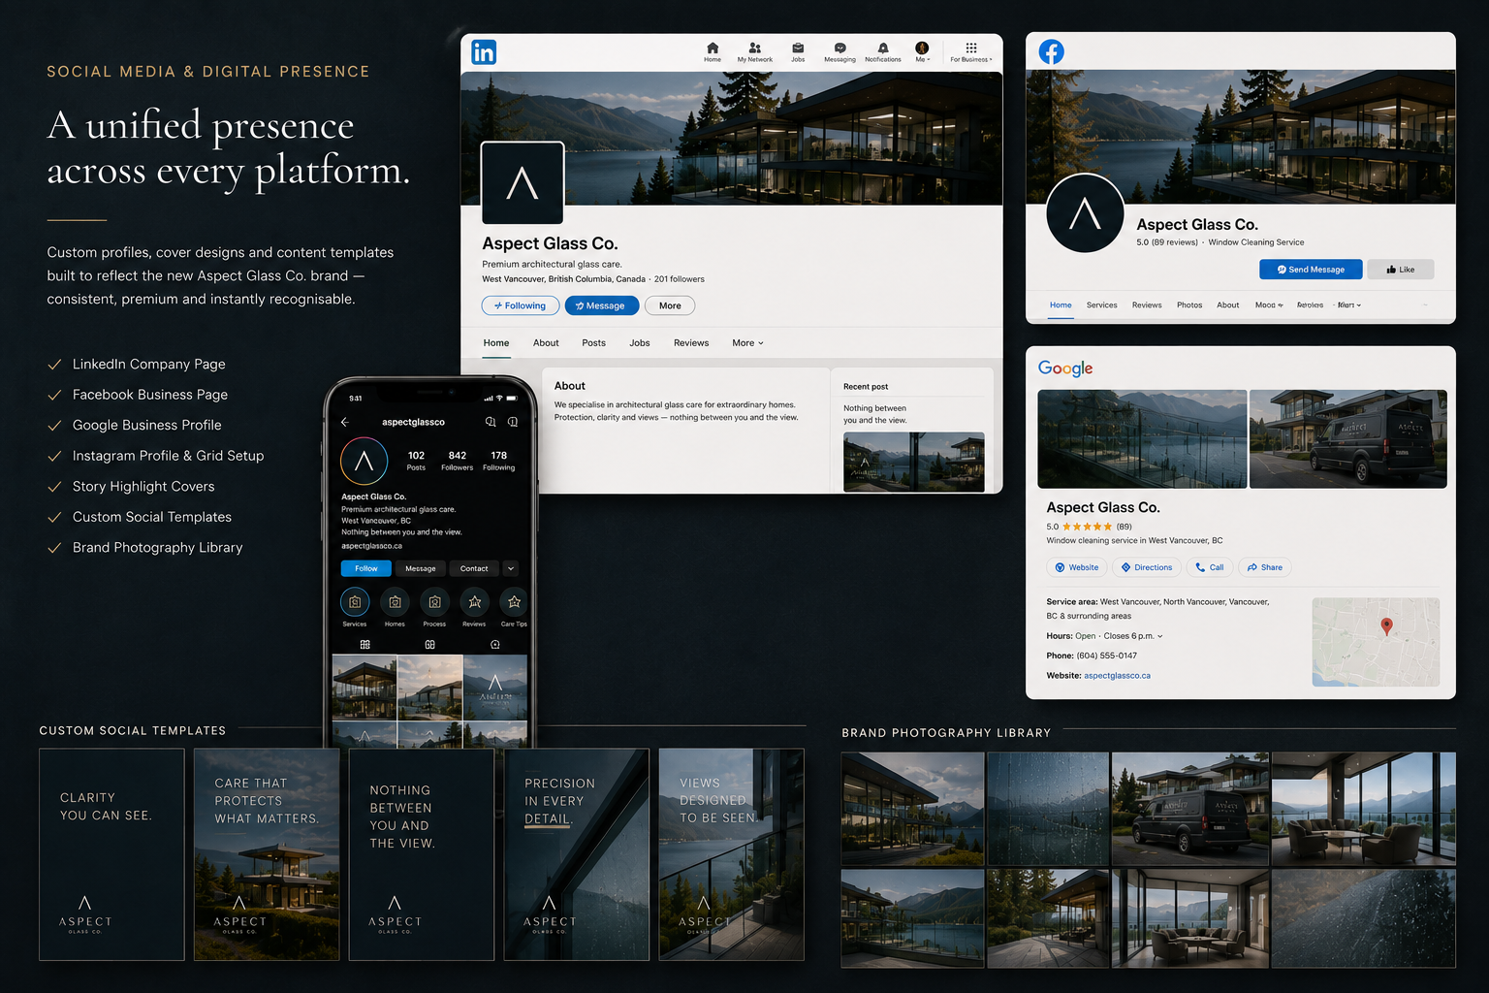The width and height of the screenshot is (1489, 993).
Task: Share the Google Business profile
Action: coord(1265,567)
